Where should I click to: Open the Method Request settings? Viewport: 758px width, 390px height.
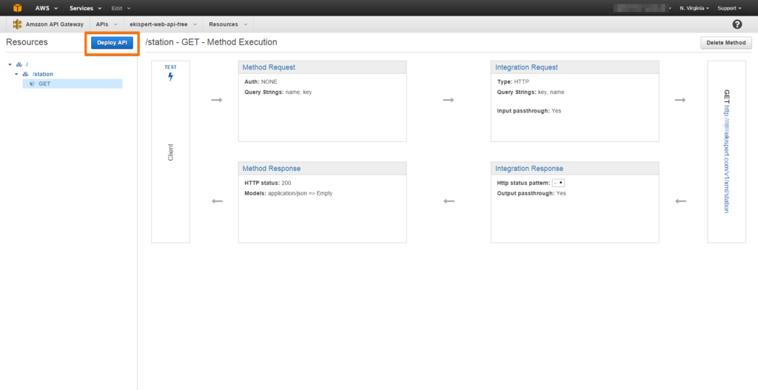[269, 67]
